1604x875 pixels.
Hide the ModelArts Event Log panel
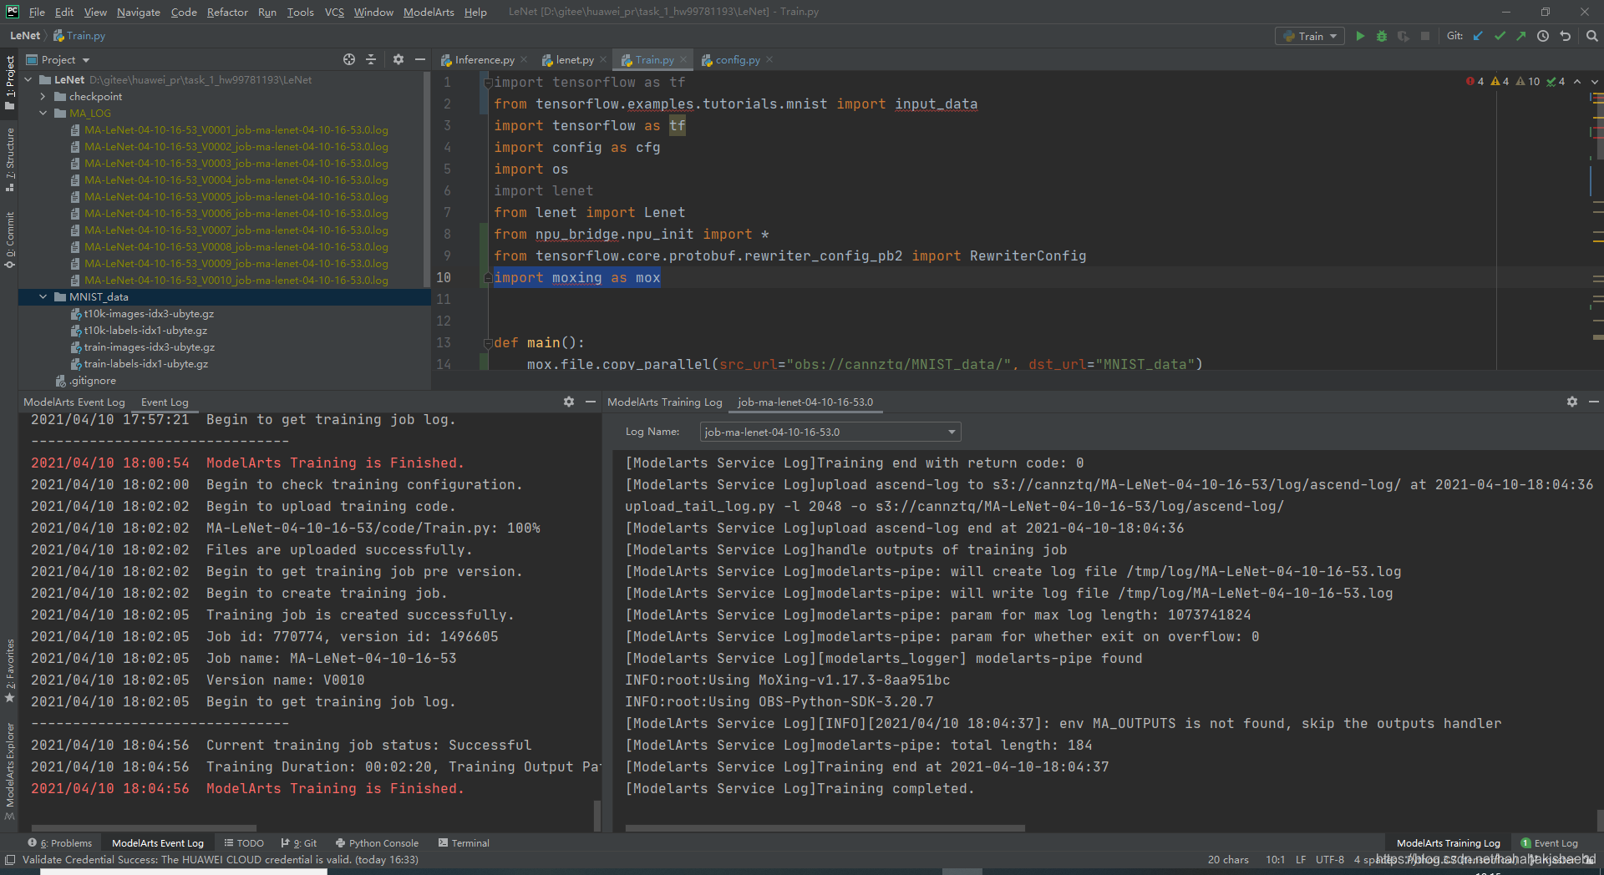(x=591, y=402)
